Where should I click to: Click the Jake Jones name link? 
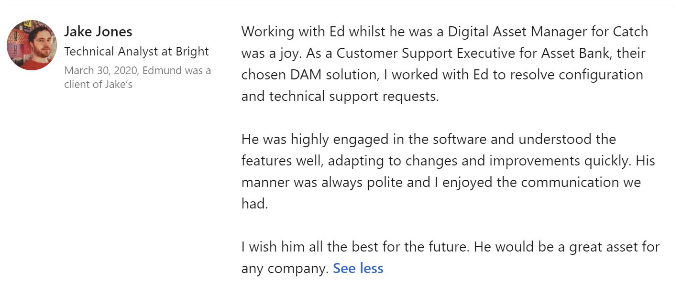[x=98, y=32]
